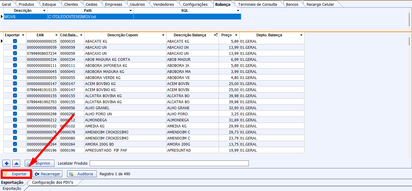Go to the Produtos tab
Viewport: 412px width, 191px height.
point(26,4)
